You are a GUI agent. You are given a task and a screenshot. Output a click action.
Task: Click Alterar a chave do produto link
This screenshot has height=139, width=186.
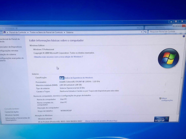click(x=101, y=121)
